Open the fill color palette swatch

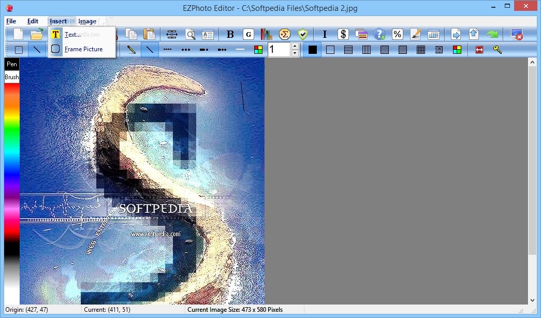(457, 50)
